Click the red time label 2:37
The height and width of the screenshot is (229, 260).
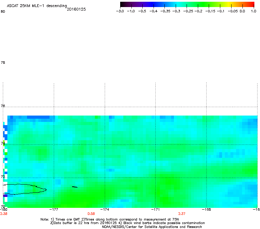pos(182,214)
